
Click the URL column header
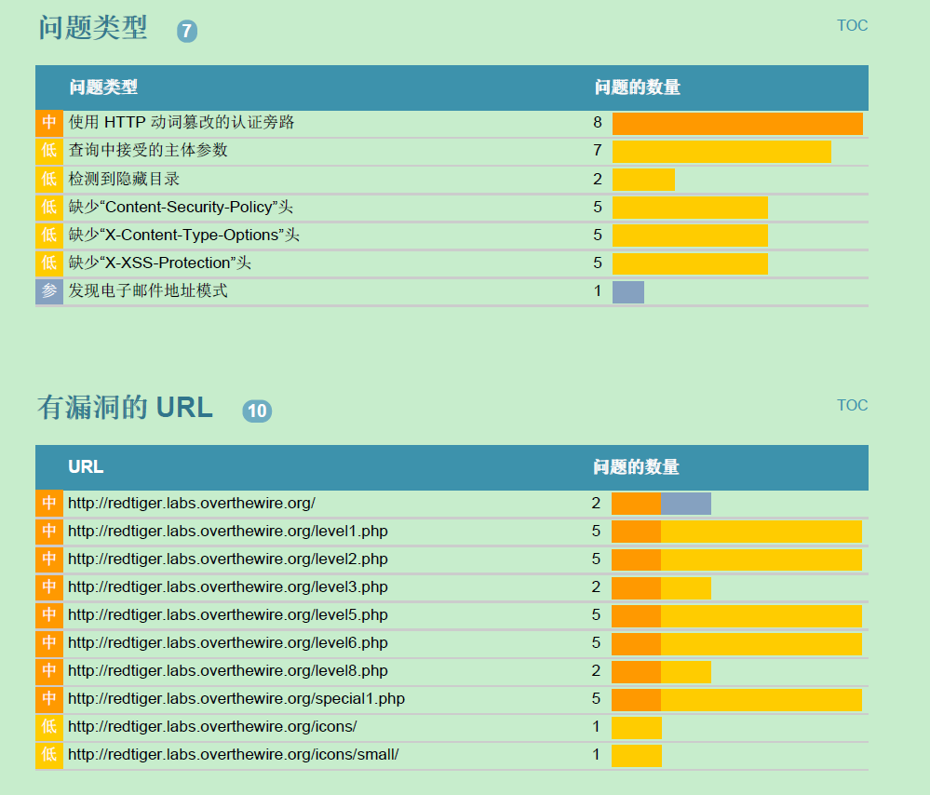point(86,467)
